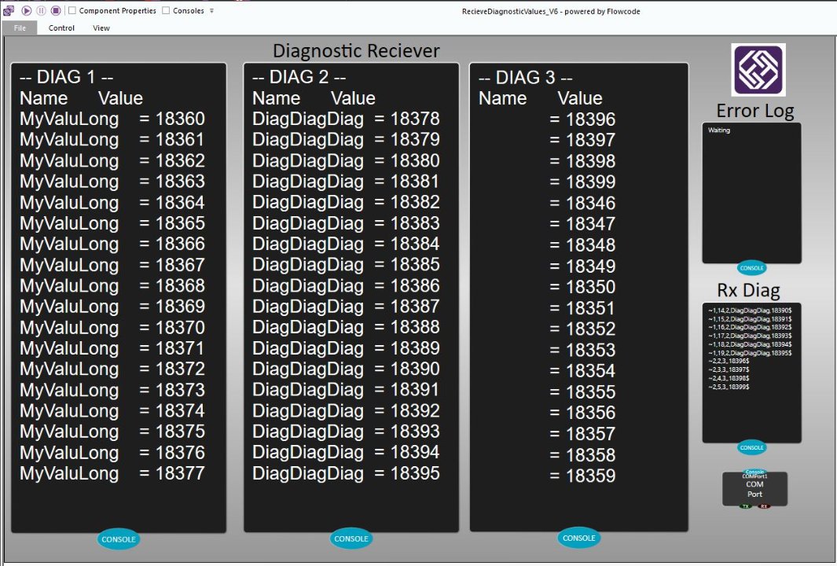Open CONSOLE button below Rx Diag

coord(751,447)
